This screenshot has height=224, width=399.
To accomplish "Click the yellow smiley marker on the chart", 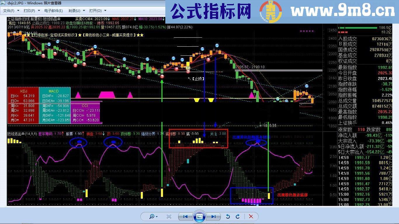I will pos(188,67).
